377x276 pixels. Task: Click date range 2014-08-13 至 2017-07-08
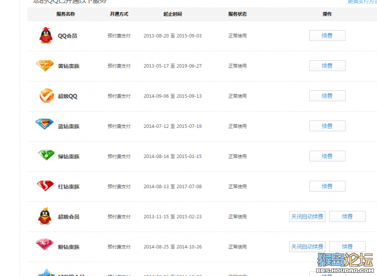click(173, 186)
